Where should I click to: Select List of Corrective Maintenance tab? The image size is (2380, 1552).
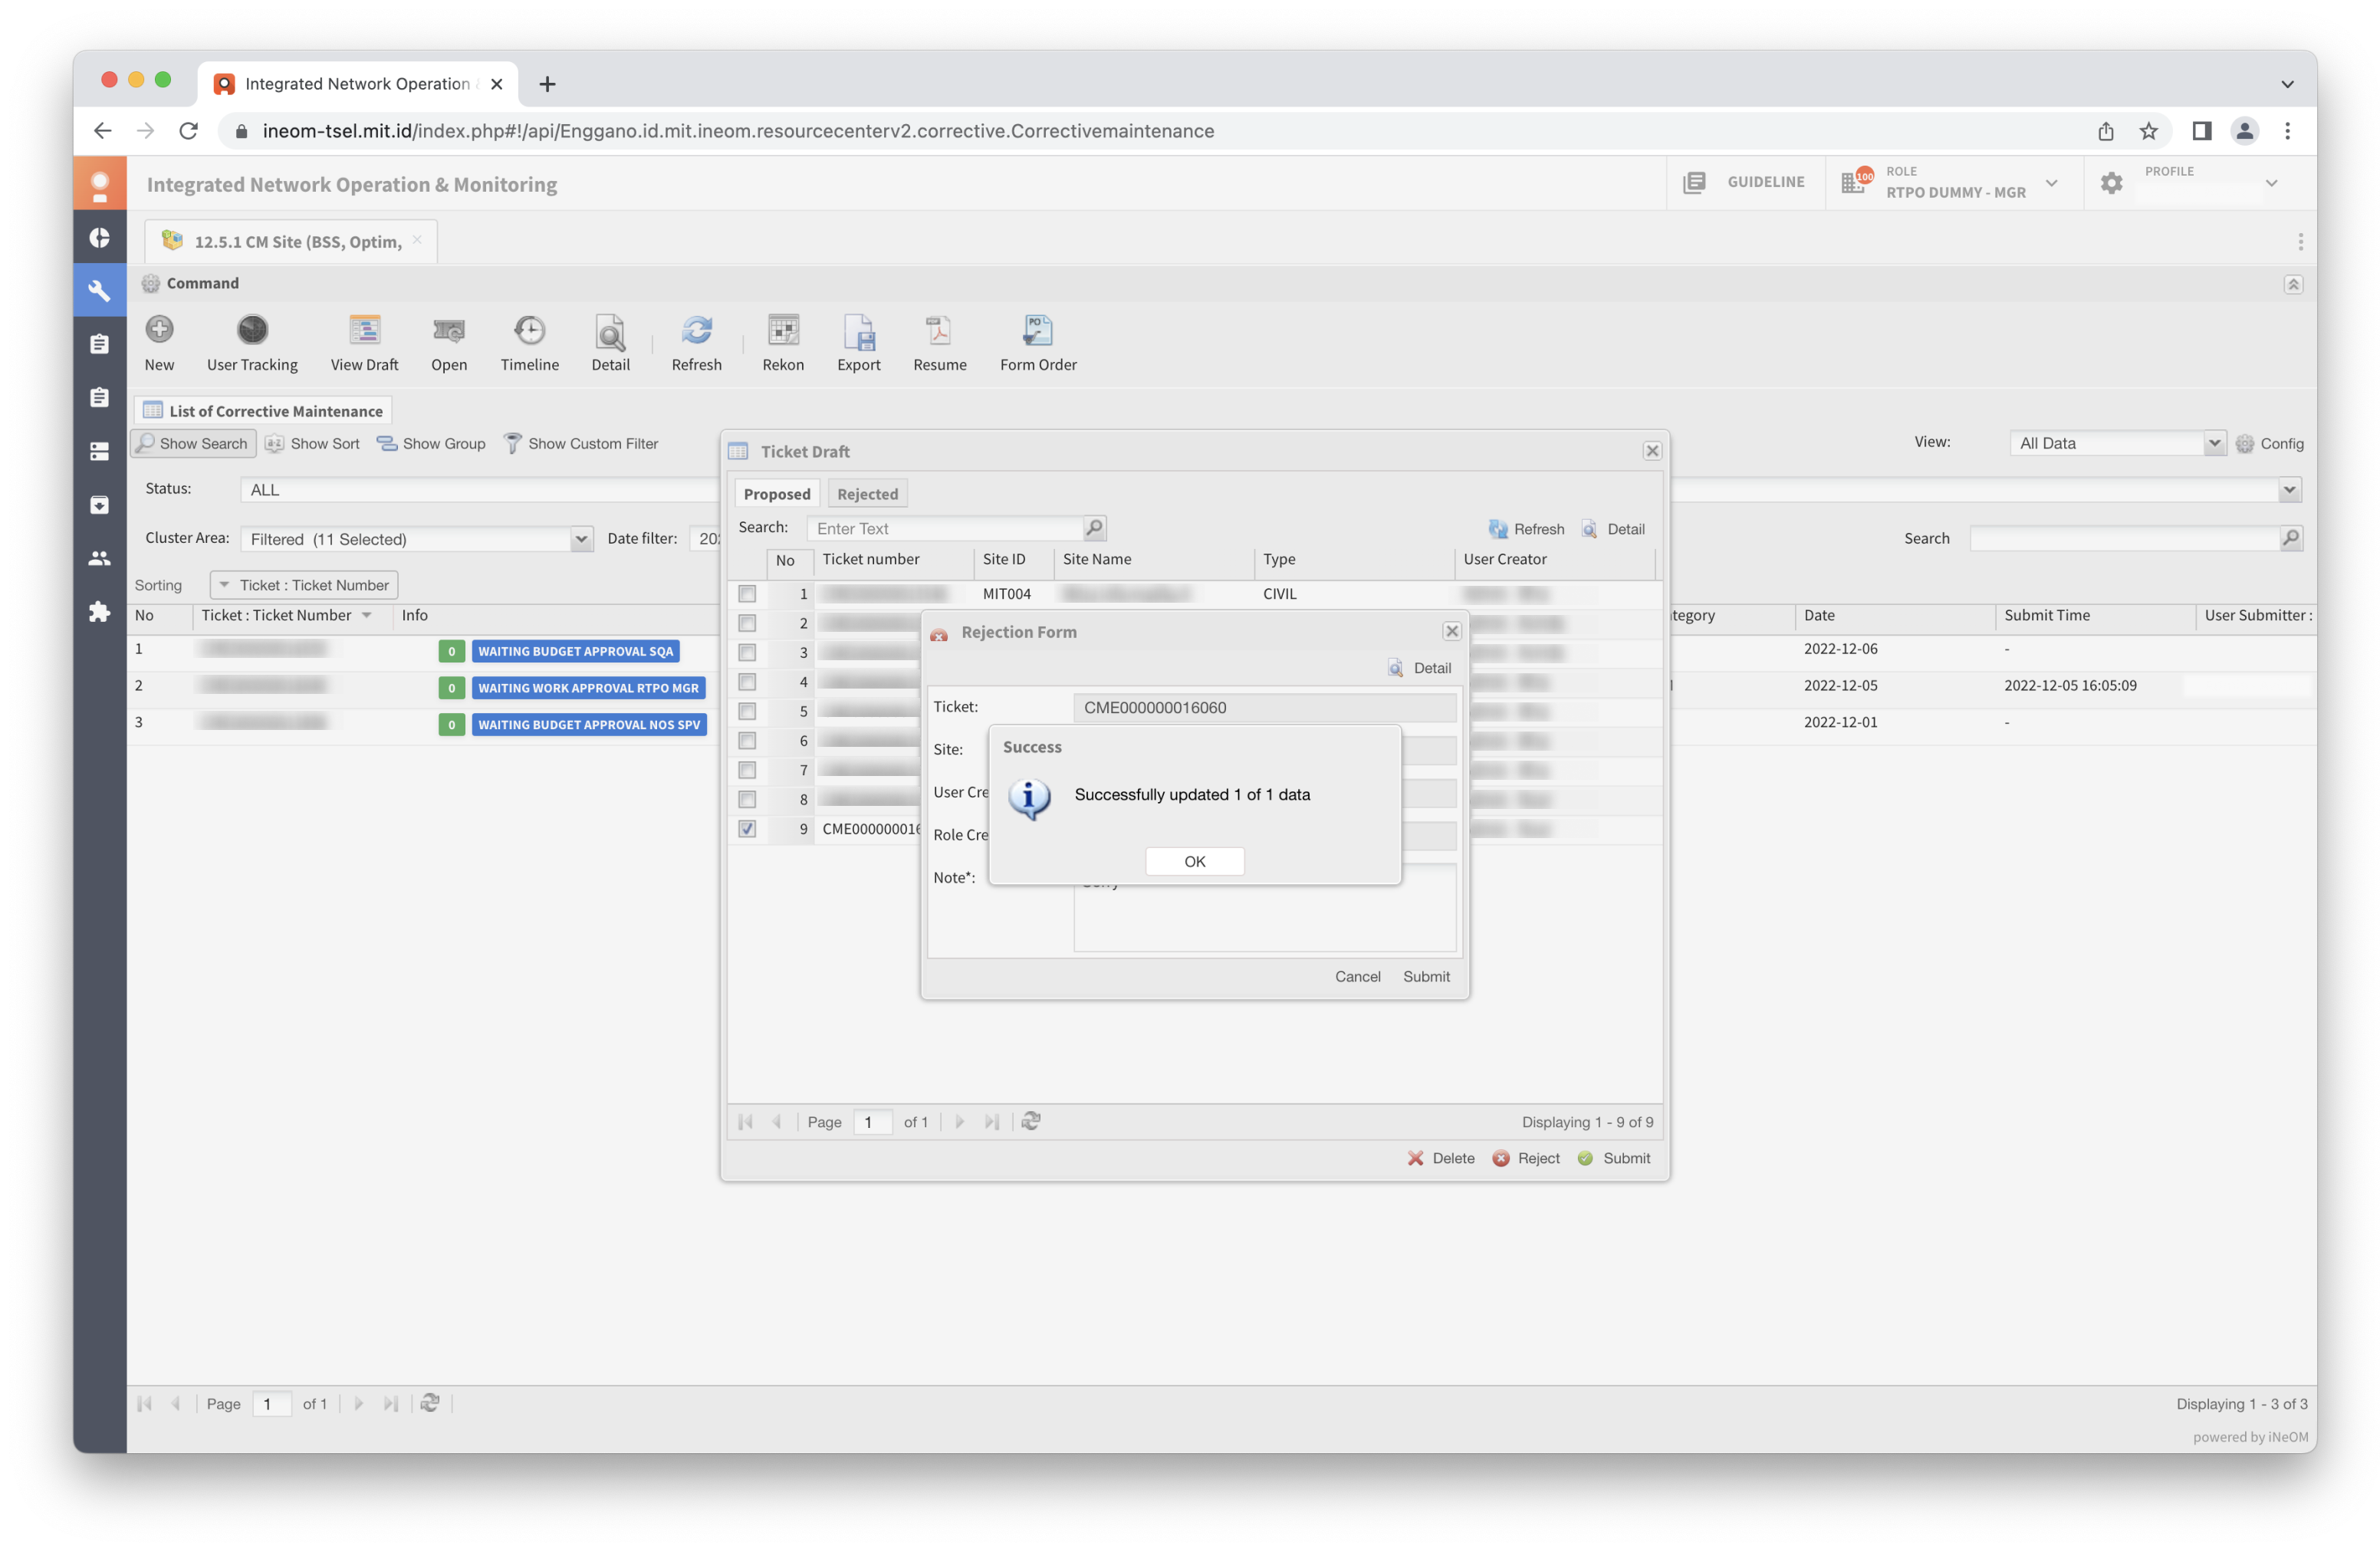[263, 411]
